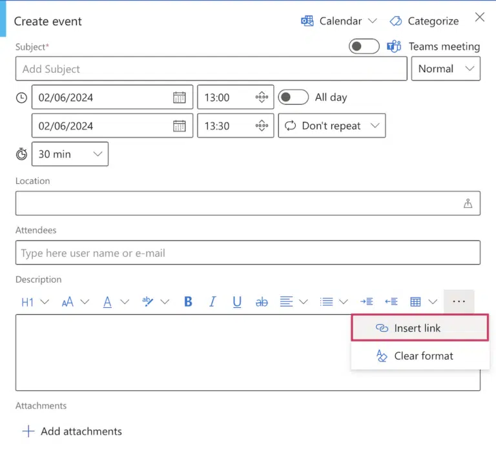This screenshot has width=496, height=455.
Task: Click the Attendees user name field
Action: point(248,252)
